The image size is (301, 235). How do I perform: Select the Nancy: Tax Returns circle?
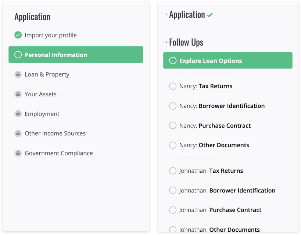pyautogui.click(x=173, y=86)
